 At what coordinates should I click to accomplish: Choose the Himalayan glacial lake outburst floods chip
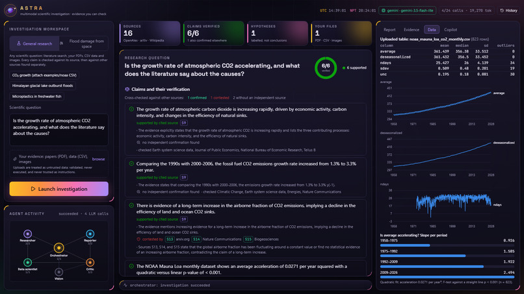click(x=42, y=86)
